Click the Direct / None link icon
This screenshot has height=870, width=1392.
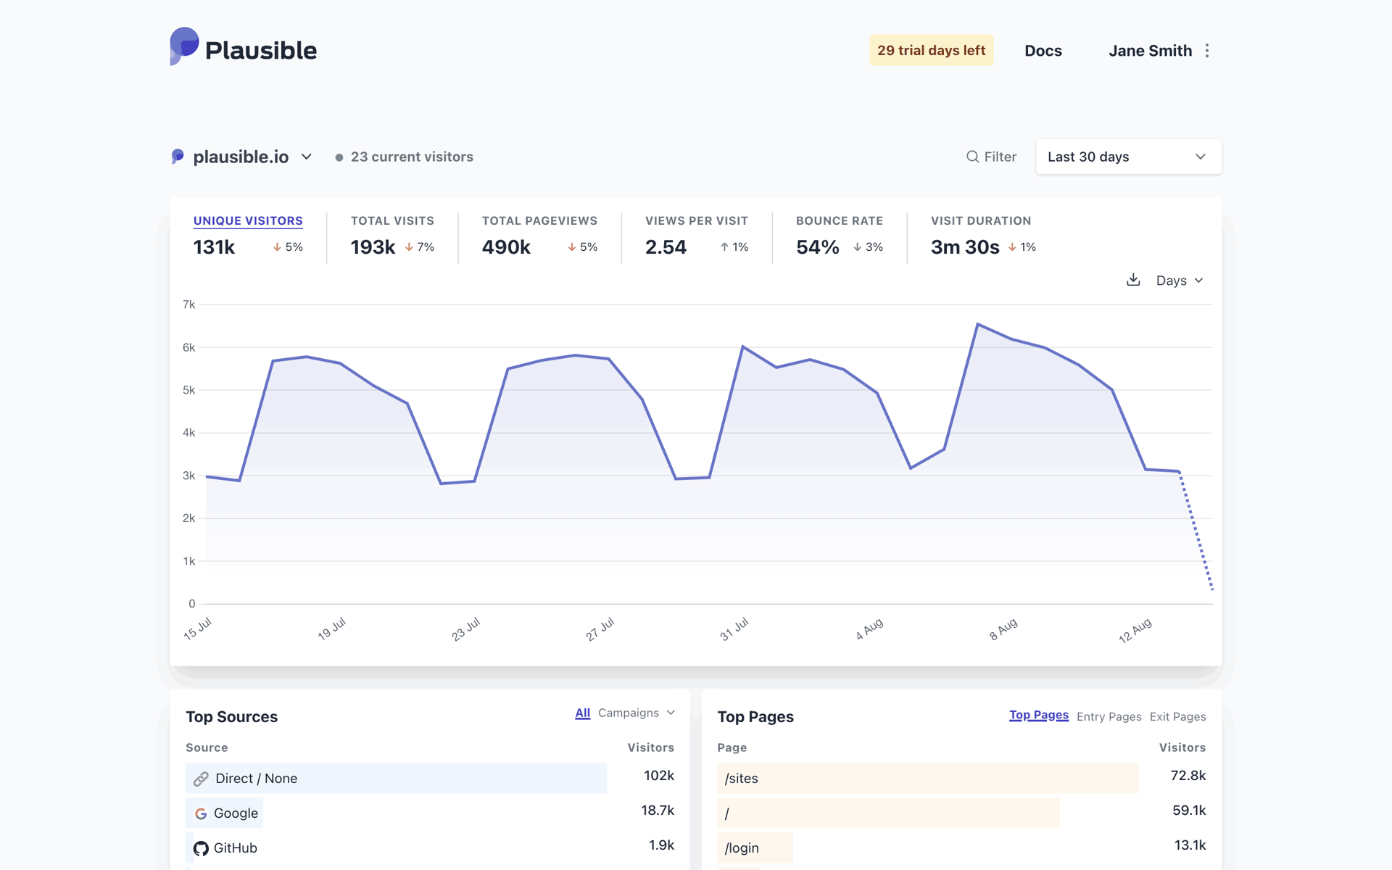[201, 779]
